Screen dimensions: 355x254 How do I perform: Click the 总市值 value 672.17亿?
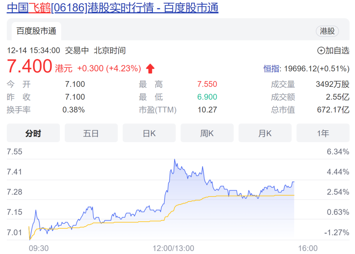coord(333,110)
